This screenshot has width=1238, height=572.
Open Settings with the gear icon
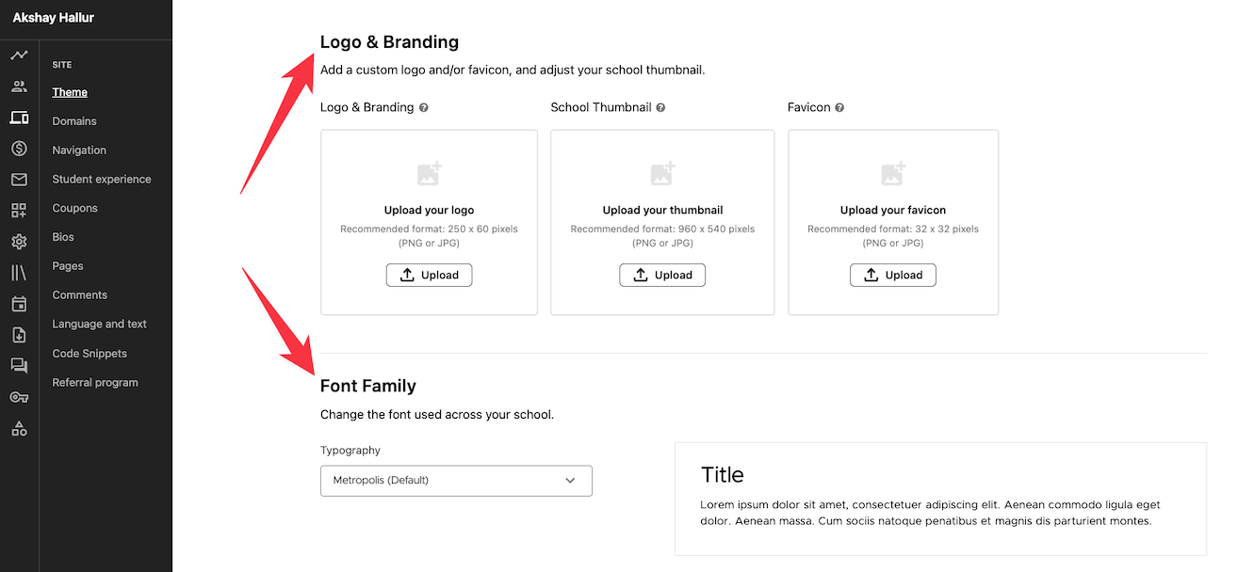click(x=19, y=241)
